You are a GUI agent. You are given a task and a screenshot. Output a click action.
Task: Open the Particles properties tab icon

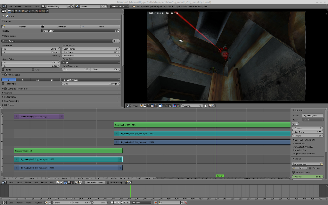click(x=44, y=11)
